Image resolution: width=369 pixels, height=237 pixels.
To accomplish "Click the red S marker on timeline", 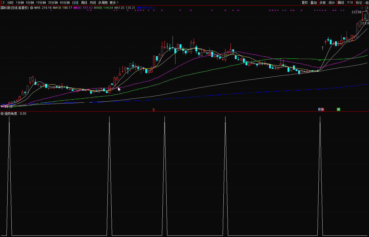I will click(153, 110).
